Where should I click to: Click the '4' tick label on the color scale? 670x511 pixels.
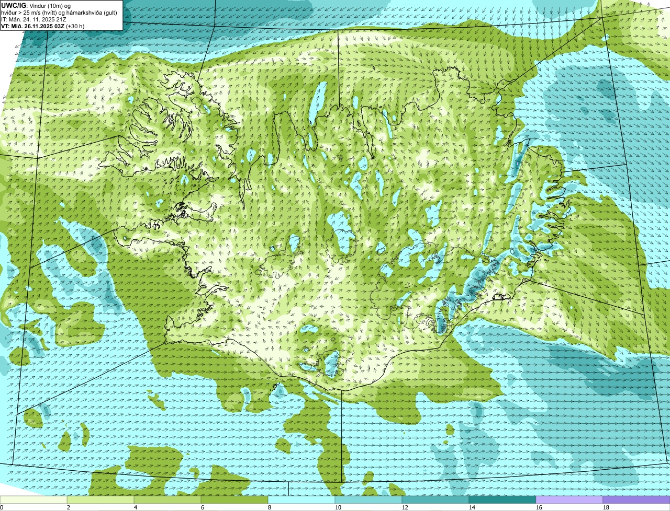pos(136,507)
